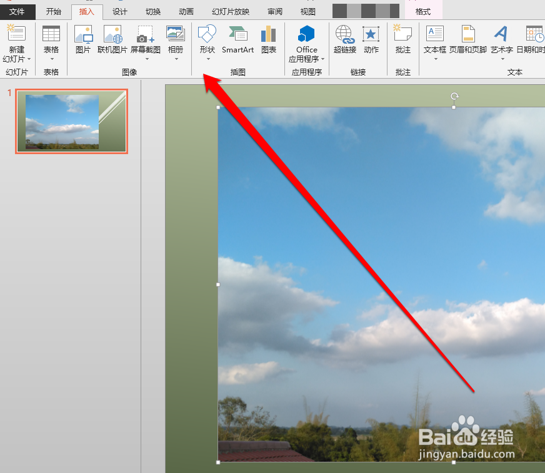
Task: Select the Insert (插入) tab
Action: pos(87,12)
